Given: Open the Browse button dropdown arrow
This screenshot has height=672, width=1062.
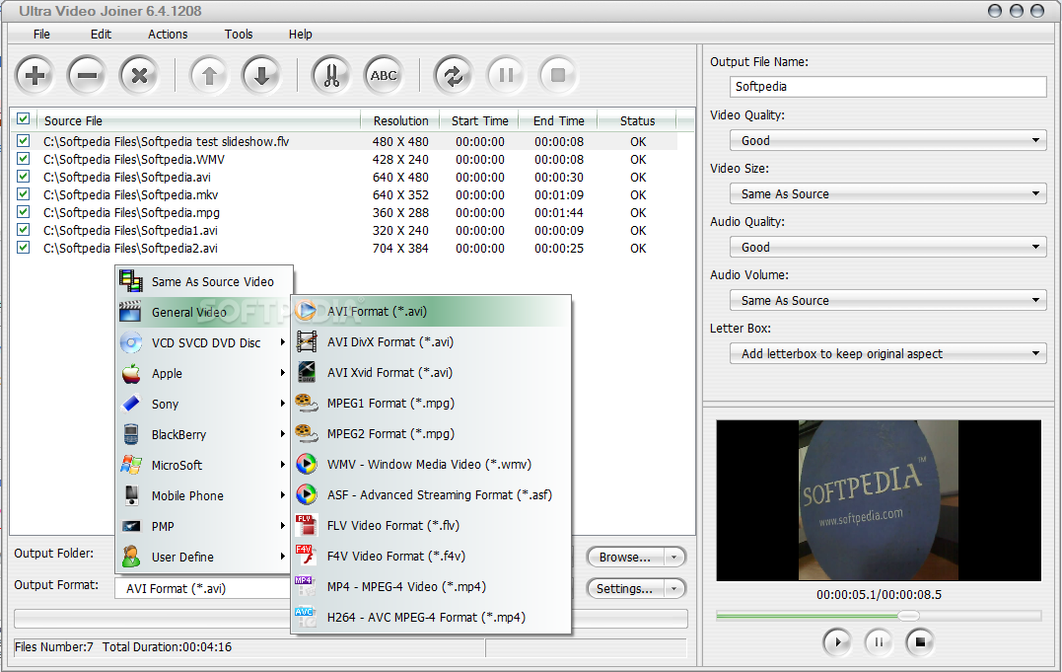Looking at the screenshot, I should (673, 558).
